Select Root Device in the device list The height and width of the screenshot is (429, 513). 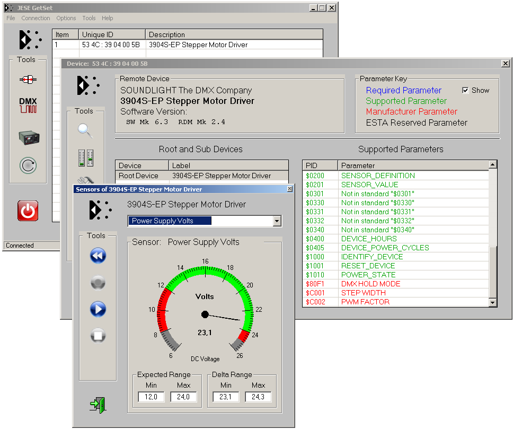pyautogui.click(x=138, y=176)
